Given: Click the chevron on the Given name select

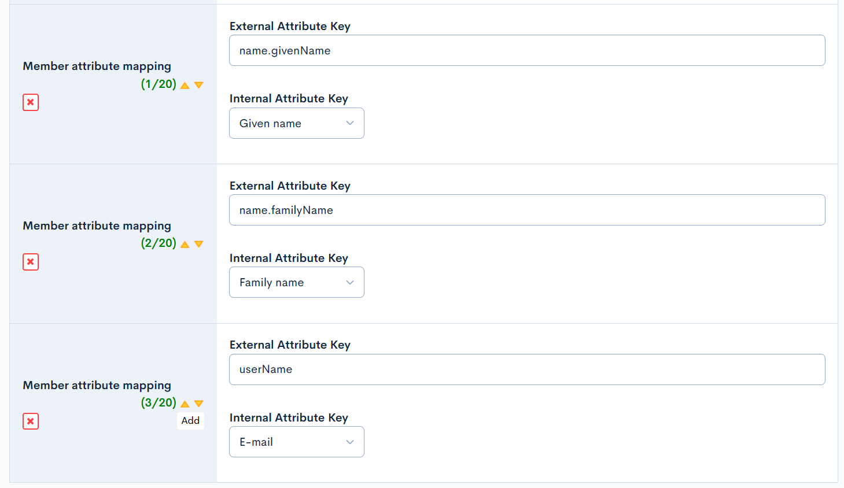Looking at the screenshot, I should pyautogui.click(x=349, y=123).
